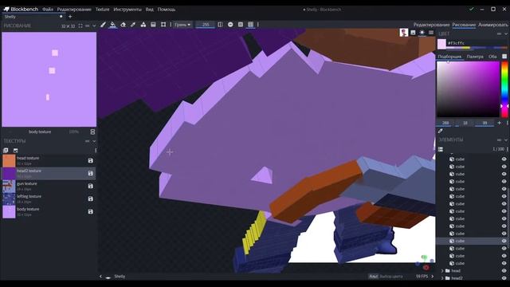The width and height of the screenshot is (510, 287).
Task: Open the Редактирование menu
Action: click(74, 10)
